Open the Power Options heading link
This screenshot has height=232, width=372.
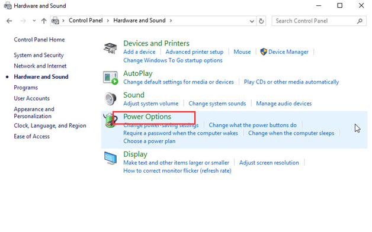tap(147, 117)
